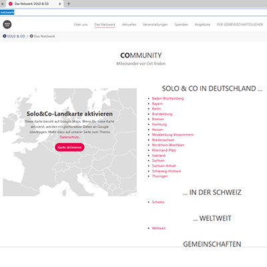
Task: Open Mecklenburg-Vorpommern link
Action: (x=173, y=135)
